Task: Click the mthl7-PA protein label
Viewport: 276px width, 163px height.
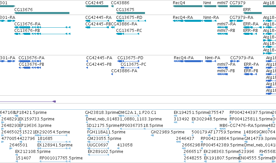Action: coord(226,64)
